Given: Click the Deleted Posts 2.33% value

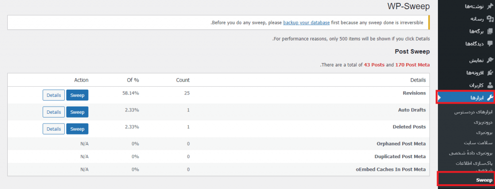Looking at the screenshot, I should coord(132,127).
